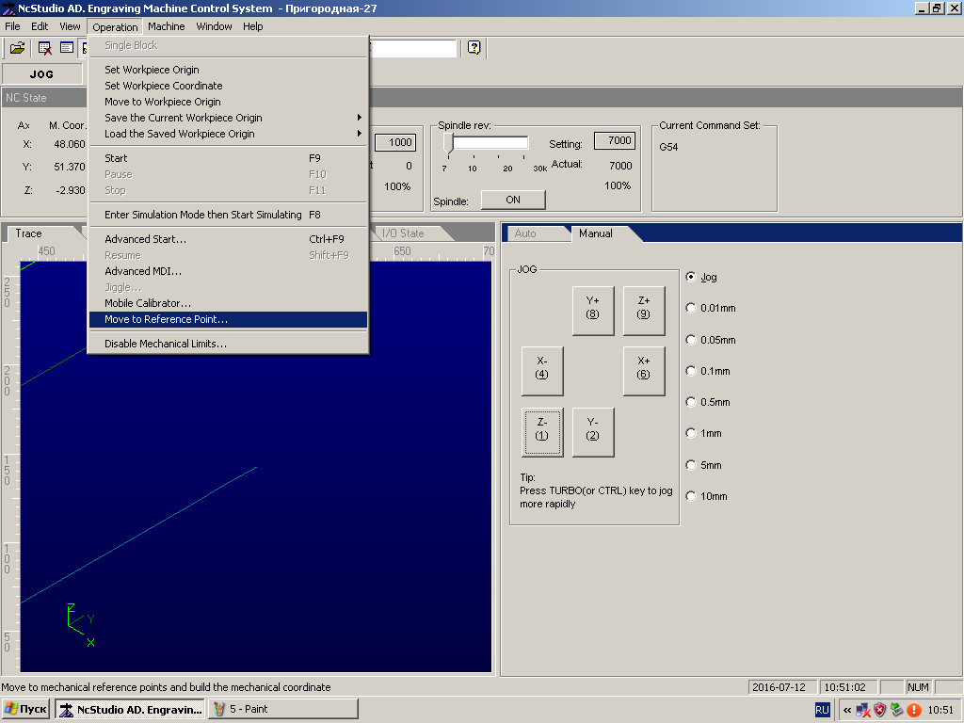Click the open file folder toolbar icon

[x=17, y=48]
